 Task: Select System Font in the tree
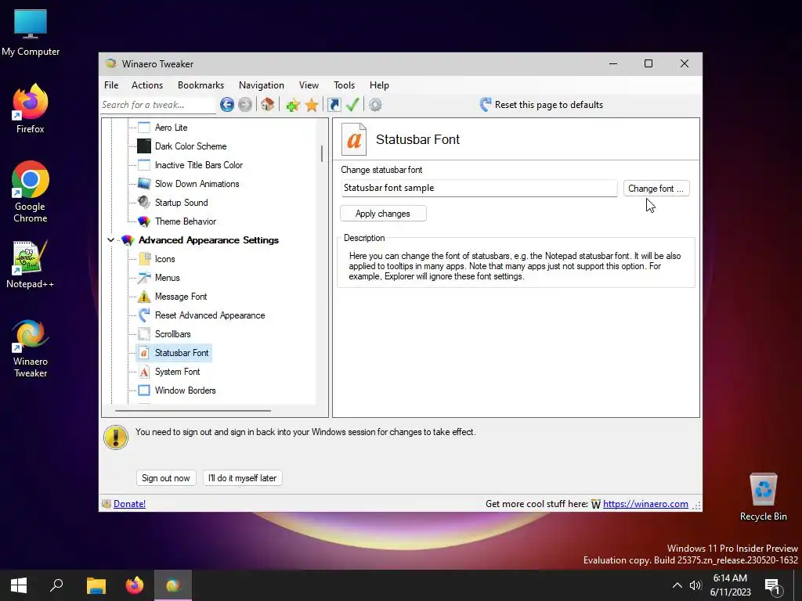(177, 372)
